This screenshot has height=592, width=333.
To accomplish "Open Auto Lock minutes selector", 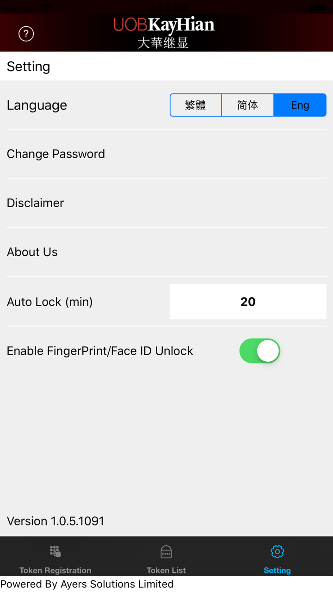I will tap(248, 302).
